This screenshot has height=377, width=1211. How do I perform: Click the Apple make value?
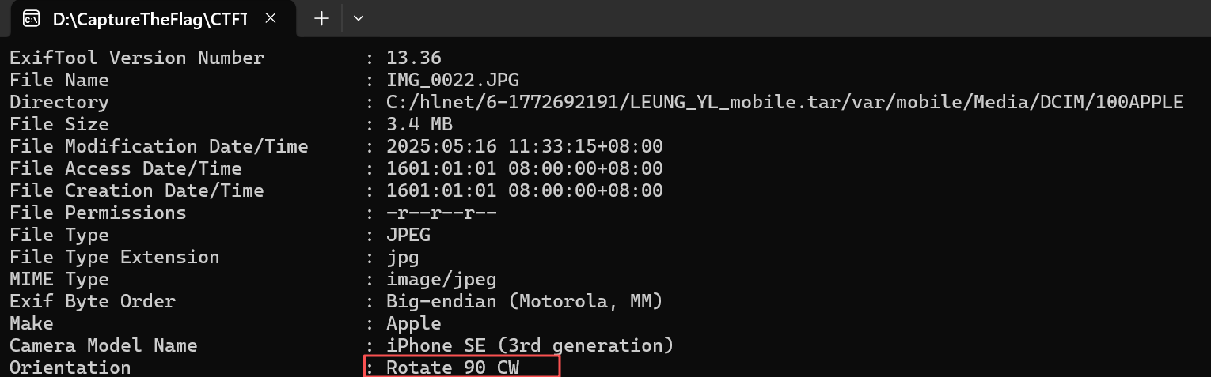(x=414, y=323)
